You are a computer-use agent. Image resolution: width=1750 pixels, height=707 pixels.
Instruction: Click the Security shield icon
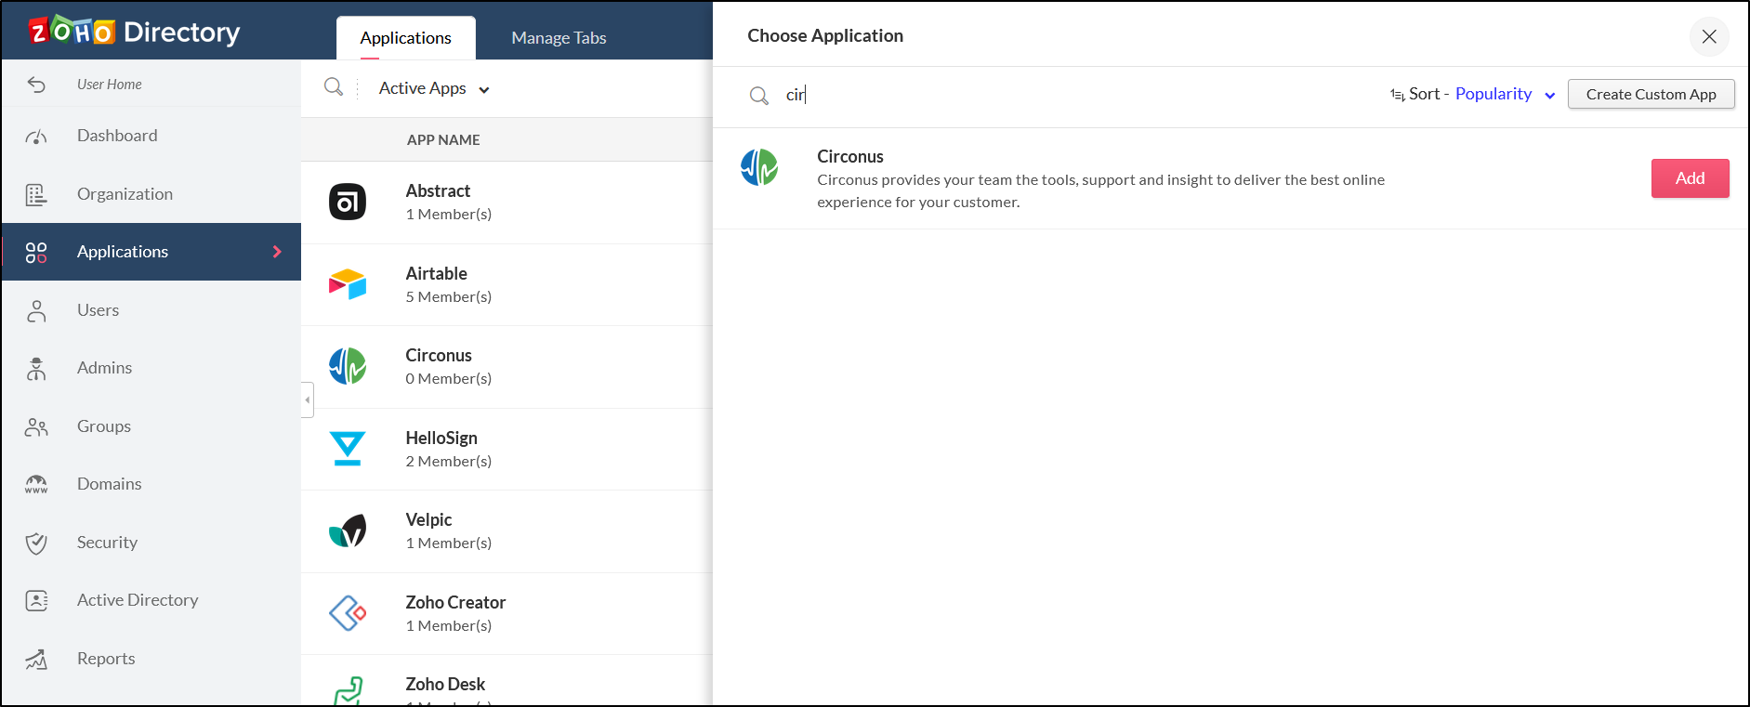coord(36,543)
